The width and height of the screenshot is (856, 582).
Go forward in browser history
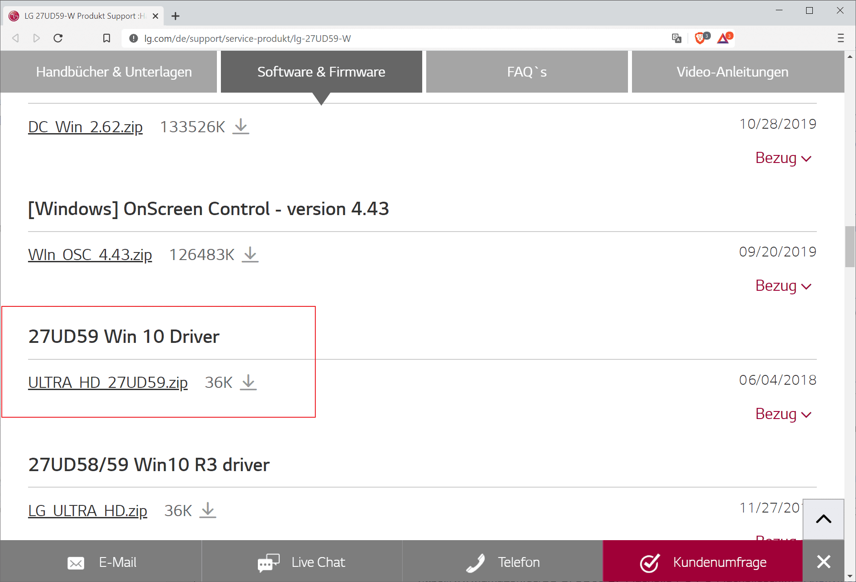tap(37, 38)
